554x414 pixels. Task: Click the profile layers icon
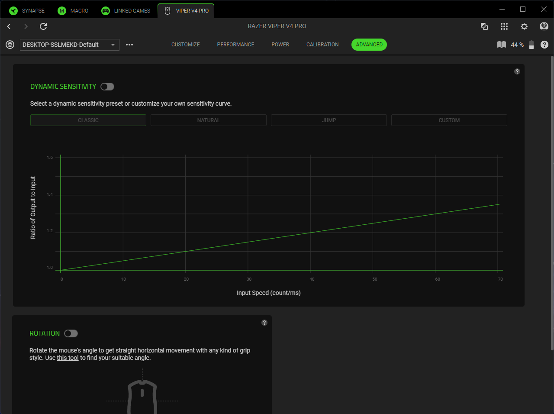[x=10, y=45]
